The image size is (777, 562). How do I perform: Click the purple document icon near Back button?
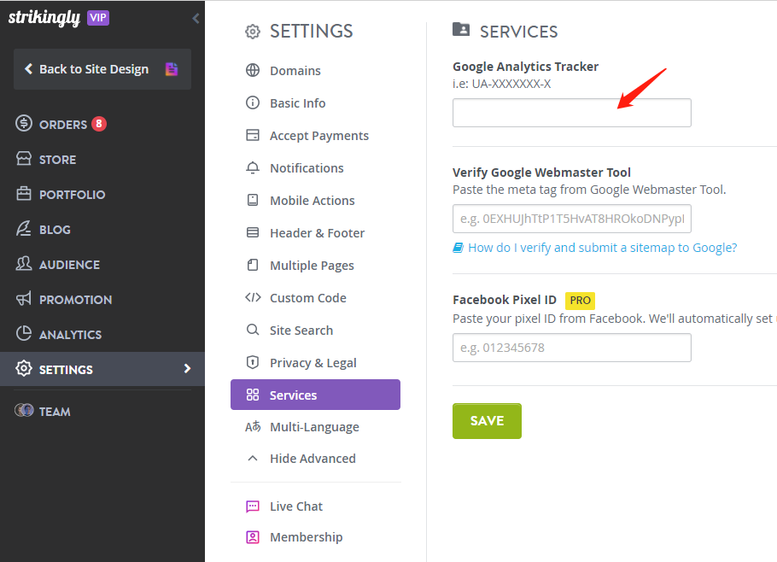click(172, 69)
